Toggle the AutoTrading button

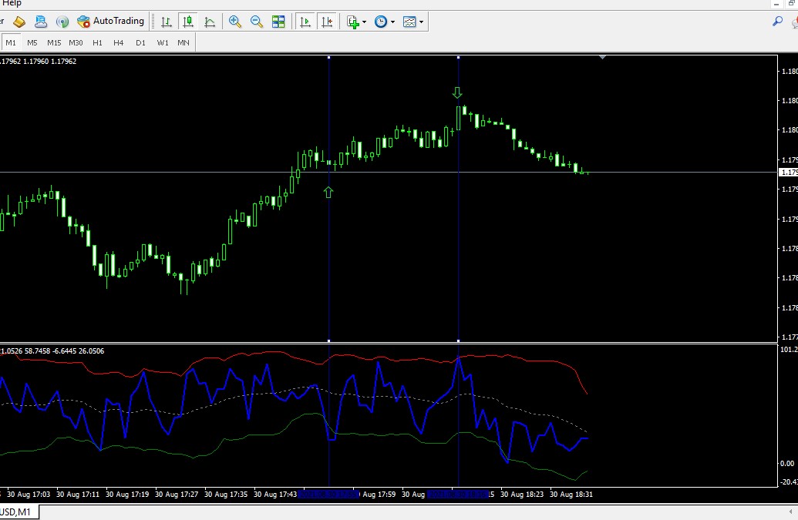click(111, 22)
